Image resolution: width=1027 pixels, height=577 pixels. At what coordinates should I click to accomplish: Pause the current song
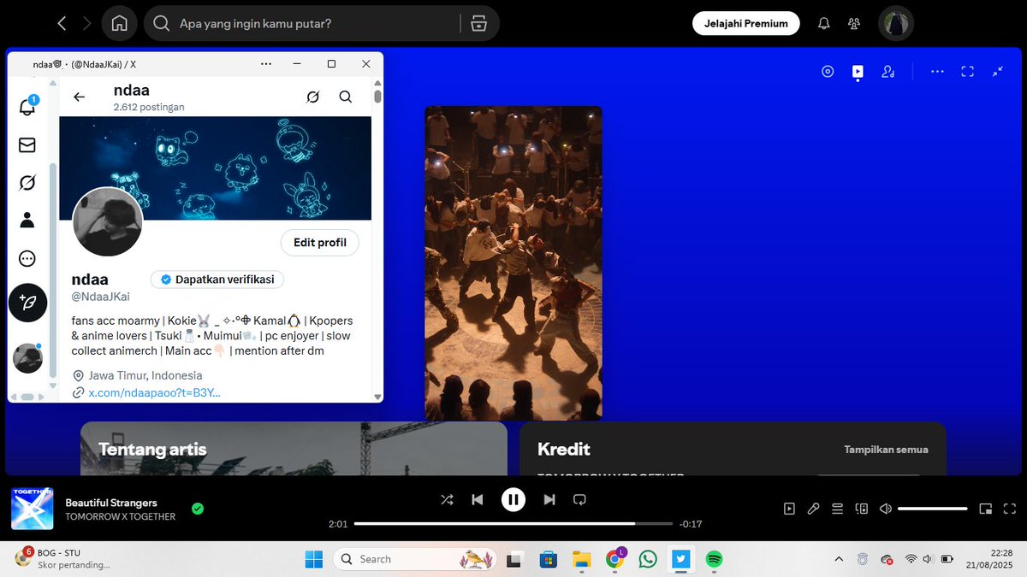tap(513, 500)
